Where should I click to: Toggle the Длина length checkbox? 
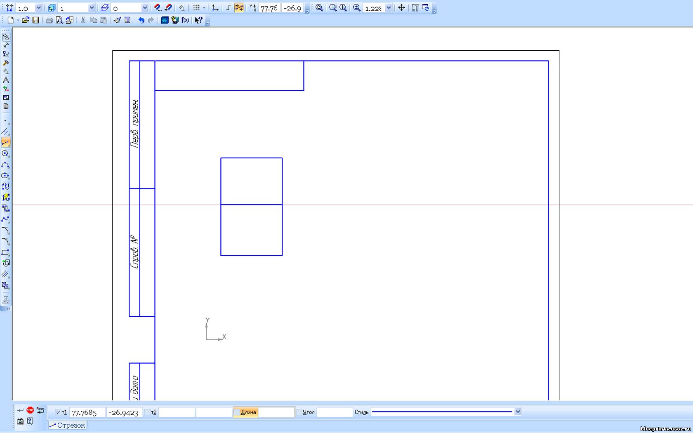click(237, 412)
